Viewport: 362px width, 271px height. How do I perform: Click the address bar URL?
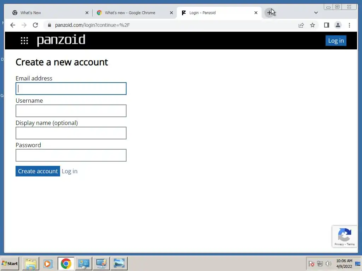92,25
